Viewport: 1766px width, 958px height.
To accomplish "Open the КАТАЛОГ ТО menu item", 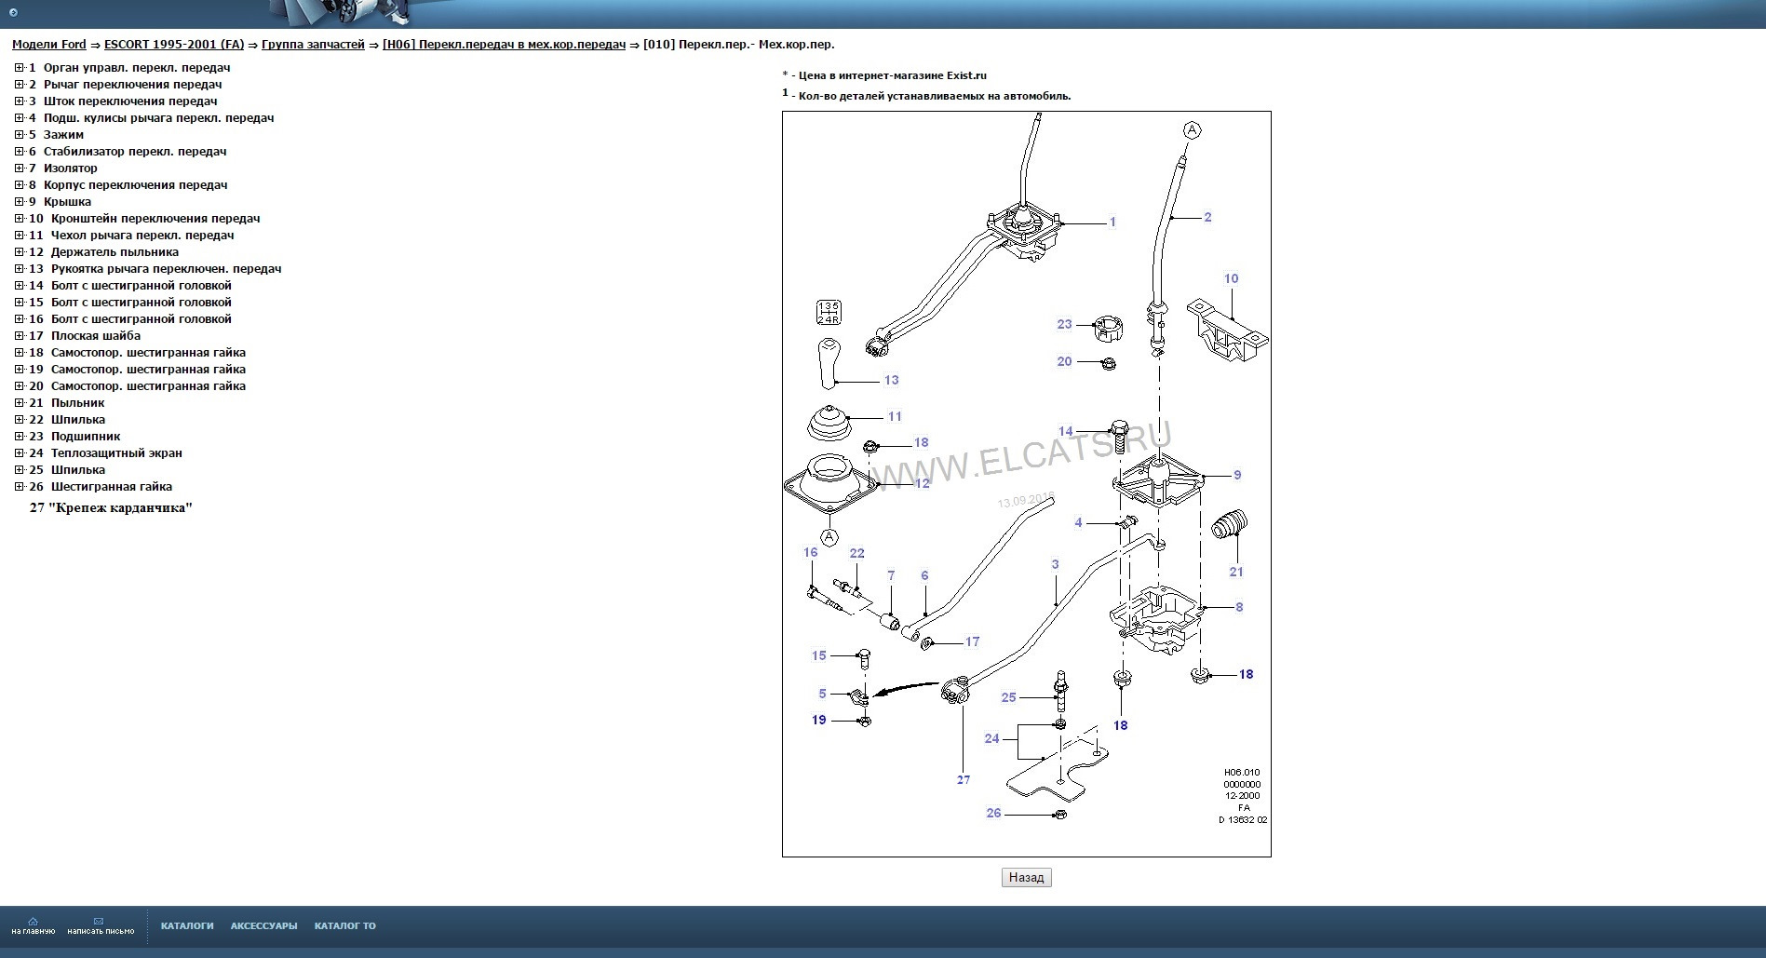I will pos(345,925).
